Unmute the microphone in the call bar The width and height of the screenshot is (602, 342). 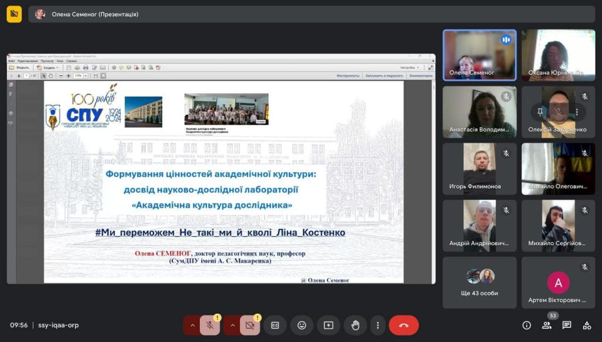pos(210,325)
